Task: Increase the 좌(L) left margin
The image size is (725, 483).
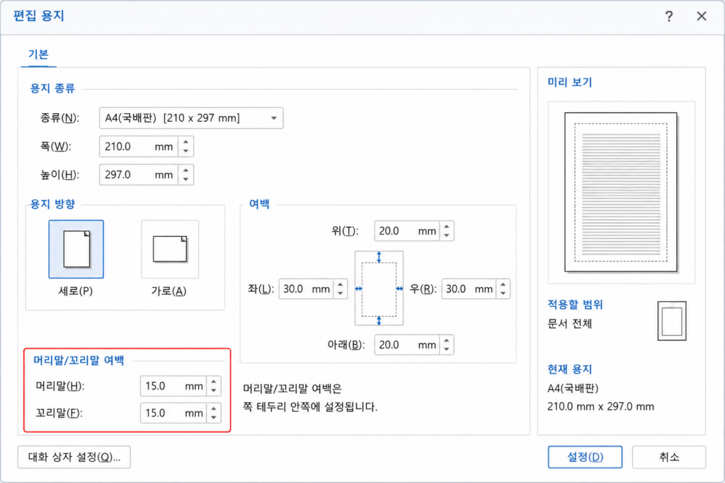Action: pos(341,284)
